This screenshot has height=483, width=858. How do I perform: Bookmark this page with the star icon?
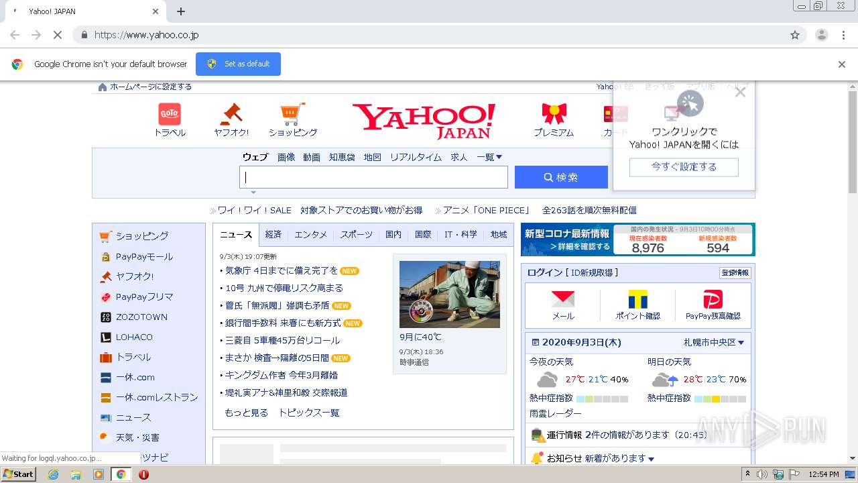tap(795, 35)
